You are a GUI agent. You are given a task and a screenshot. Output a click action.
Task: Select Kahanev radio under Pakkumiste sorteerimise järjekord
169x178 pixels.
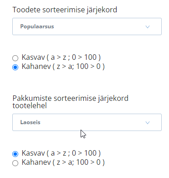[x=15, y=163]
